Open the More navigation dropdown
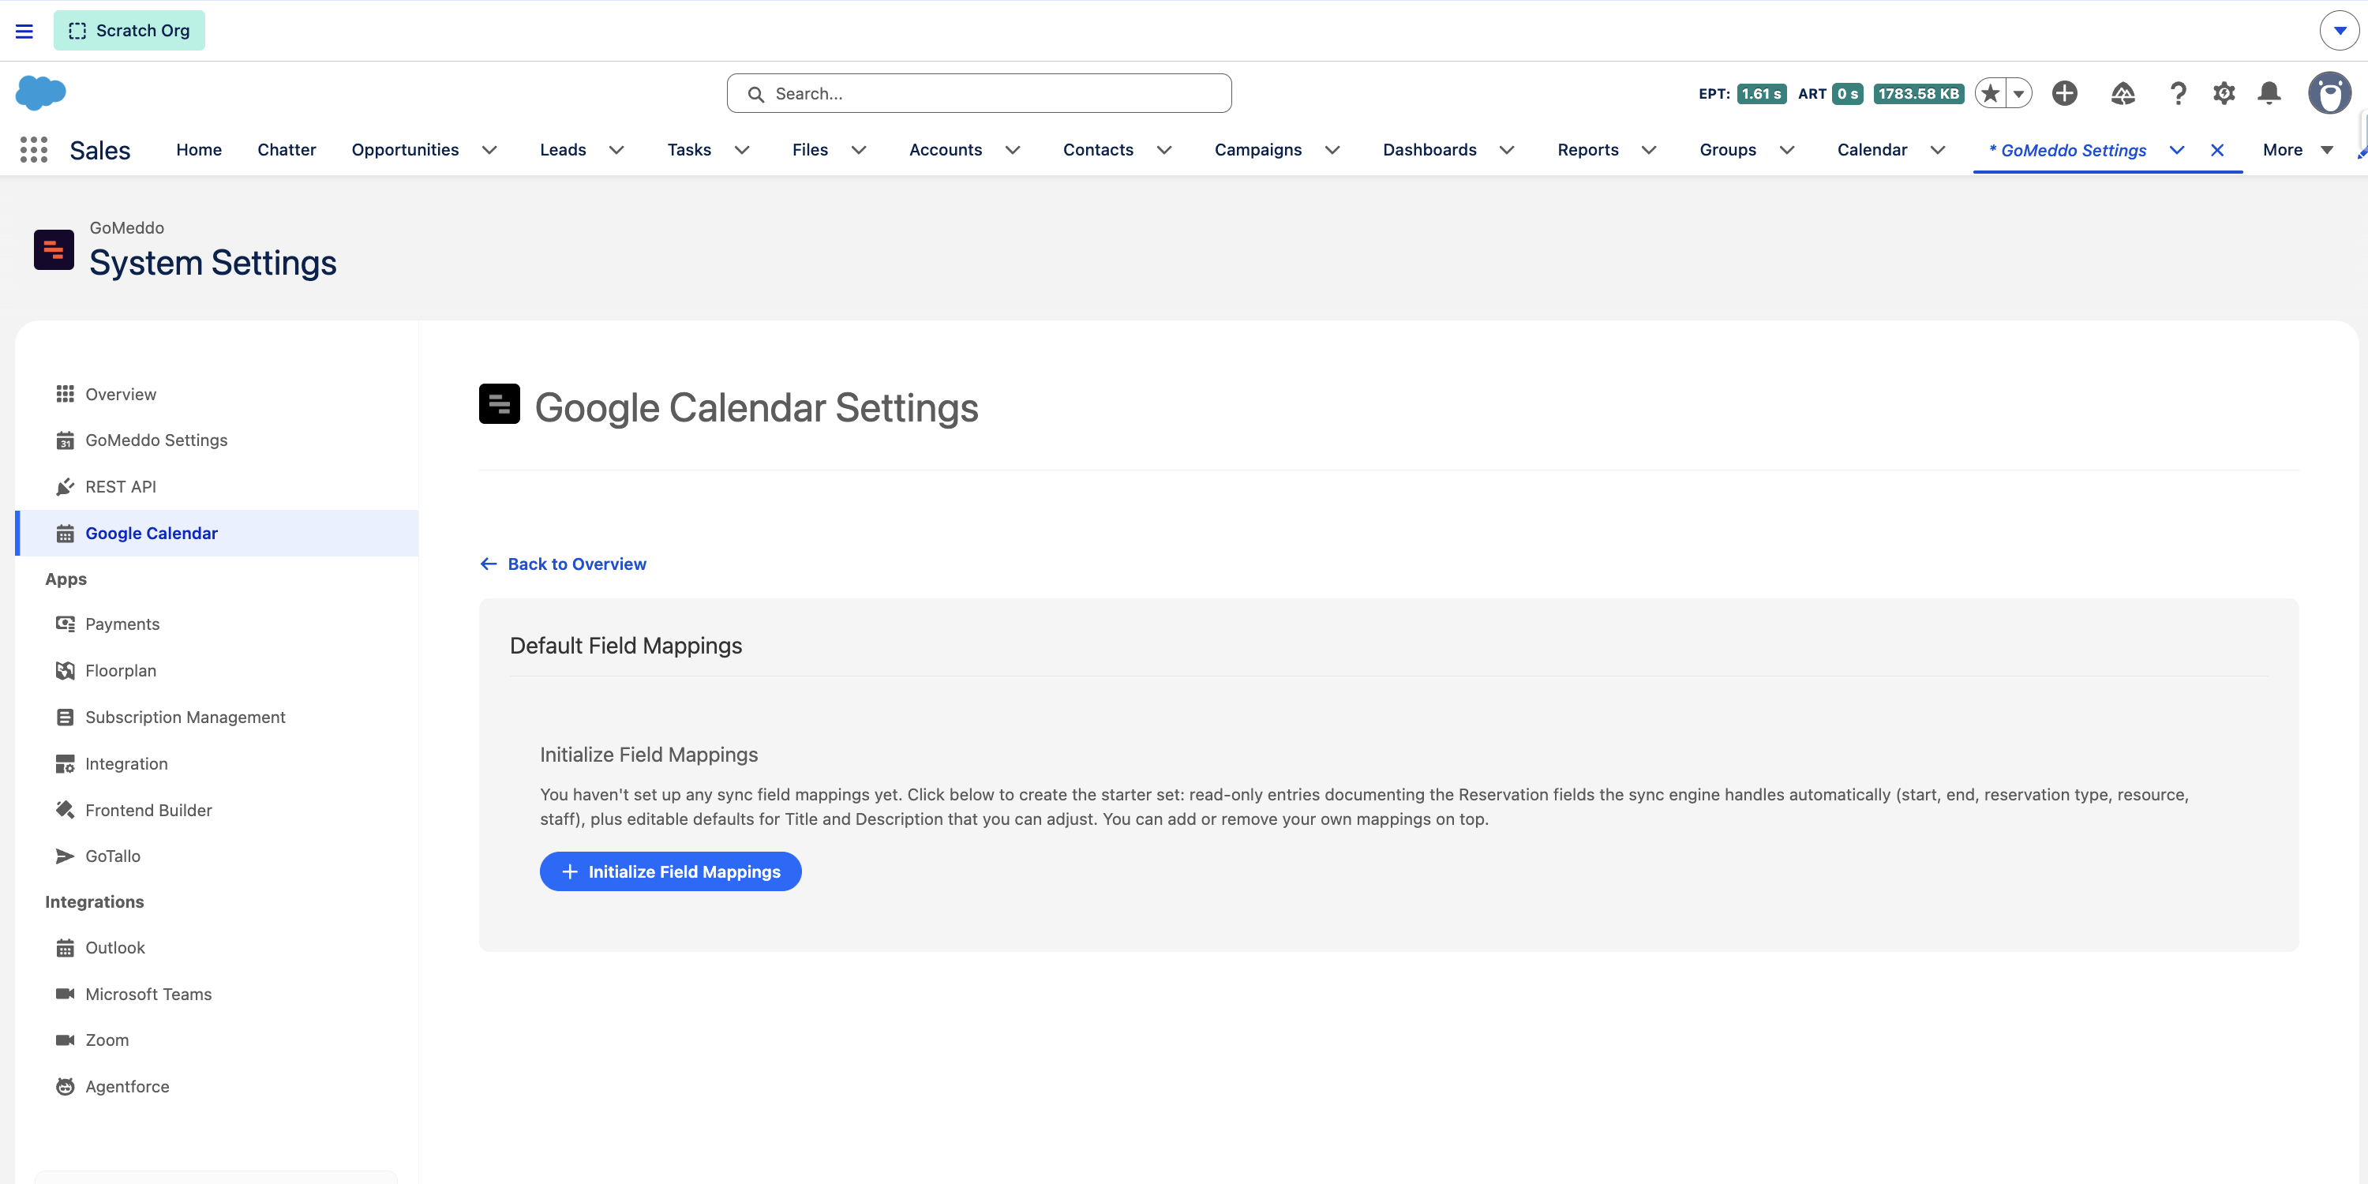This screenshot has height=1184, width=2368. (2298, 150)
